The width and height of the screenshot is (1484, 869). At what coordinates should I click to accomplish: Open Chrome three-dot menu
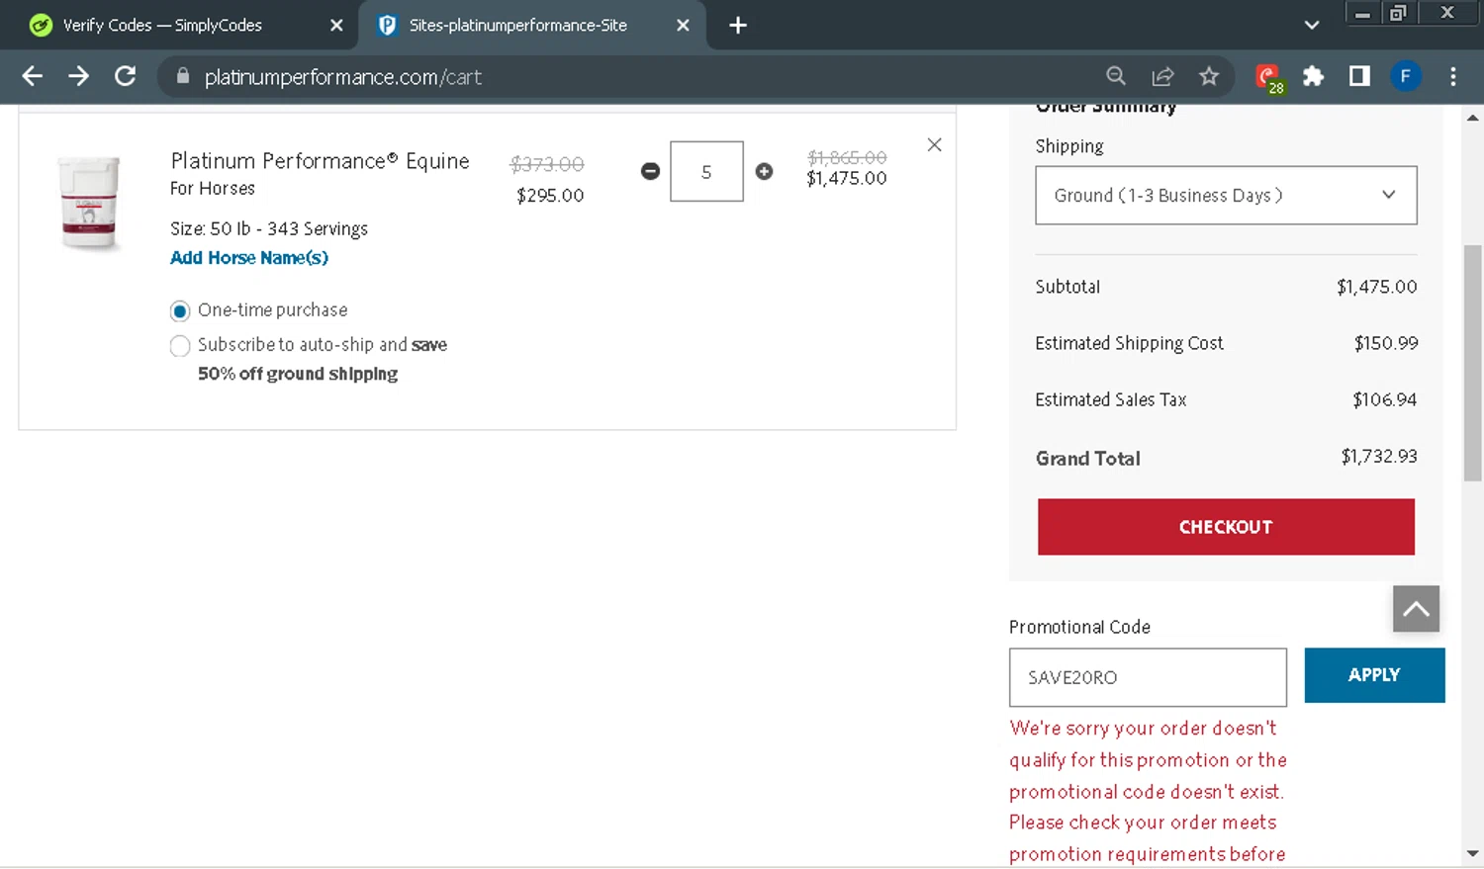click(x=1452, y=76)
